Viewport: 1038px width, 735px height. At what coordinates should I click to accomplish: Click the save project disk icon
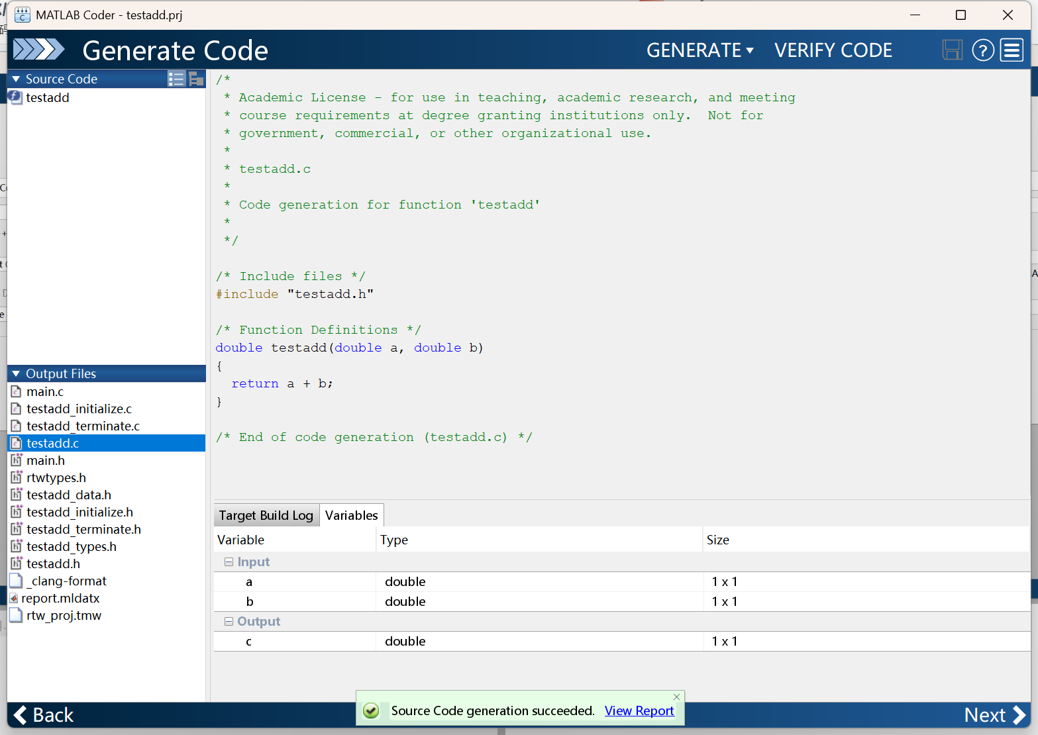pos(952,50)
